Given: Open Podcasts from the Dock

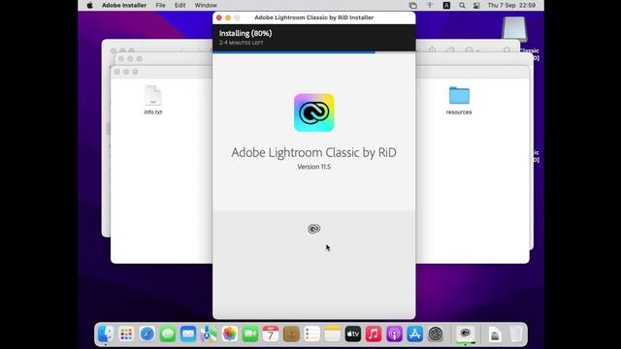Looking at the screenshot, I should (x=394, y=334).
